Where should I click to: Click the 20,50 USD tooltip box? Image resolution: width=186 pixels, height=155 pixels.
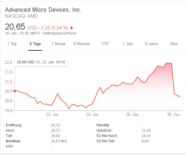point(41,62)
